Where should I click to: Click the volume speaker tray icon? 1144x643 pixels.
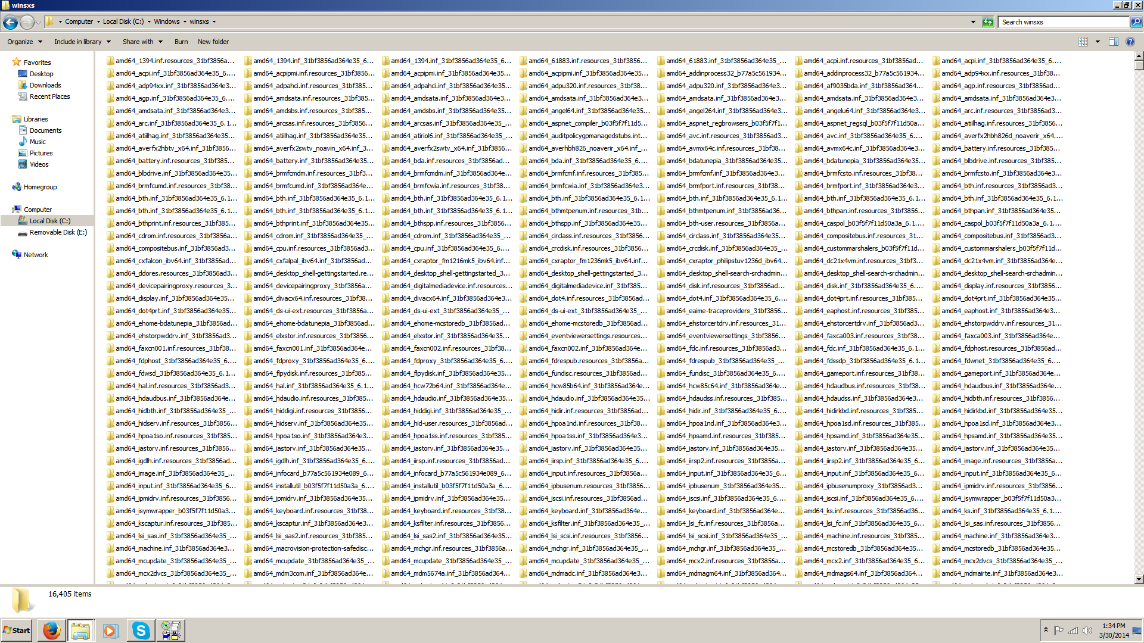click(x=1087, y=630)
